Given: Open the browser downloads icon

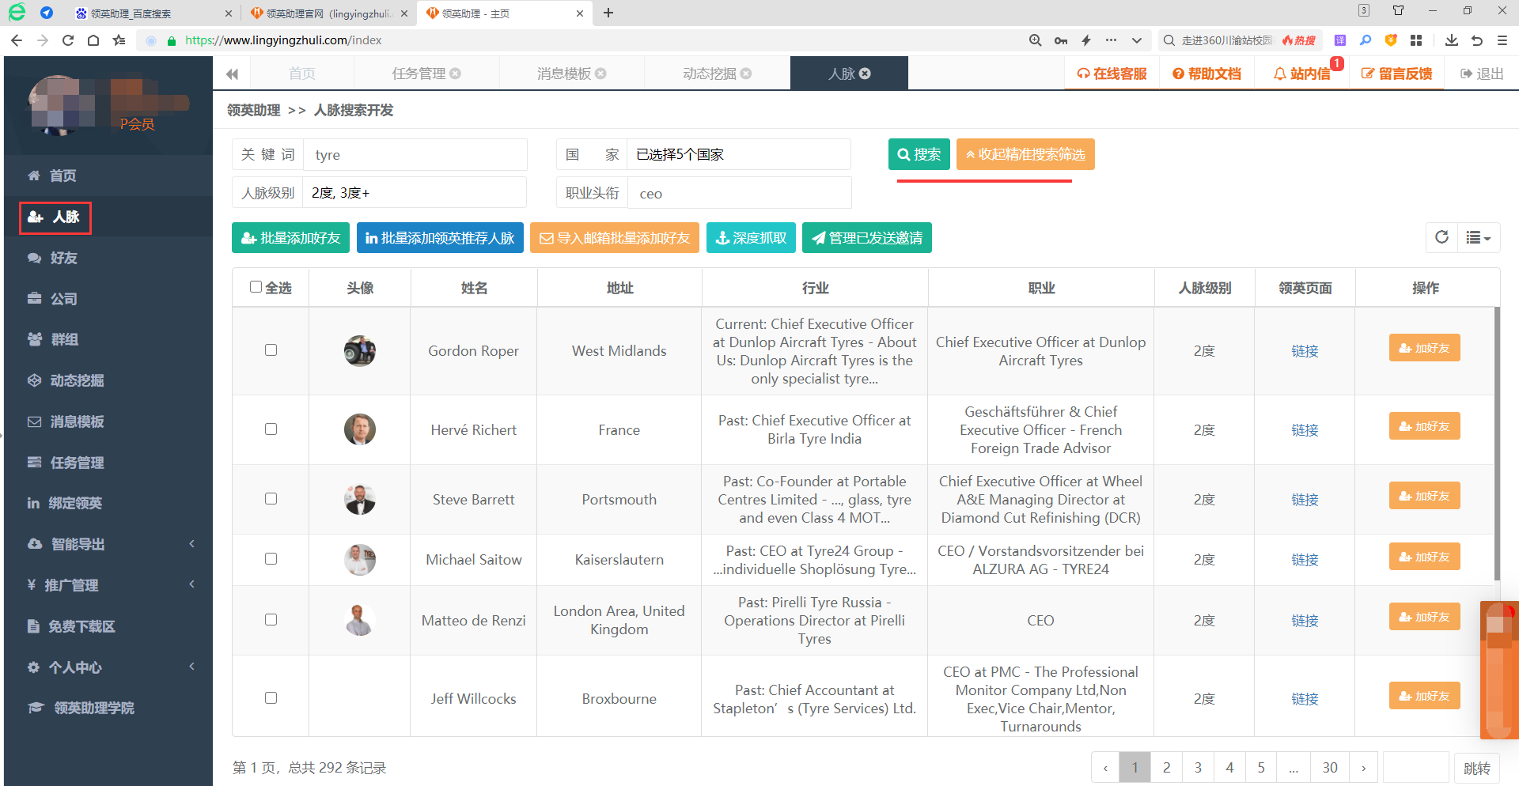Looking at the screenshot, I should click(x=1451, y=40).
